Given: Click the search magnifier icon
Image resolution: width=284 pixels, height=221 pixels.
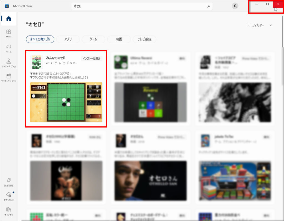Looking at the screenshot, I should (x=209, y=6).
